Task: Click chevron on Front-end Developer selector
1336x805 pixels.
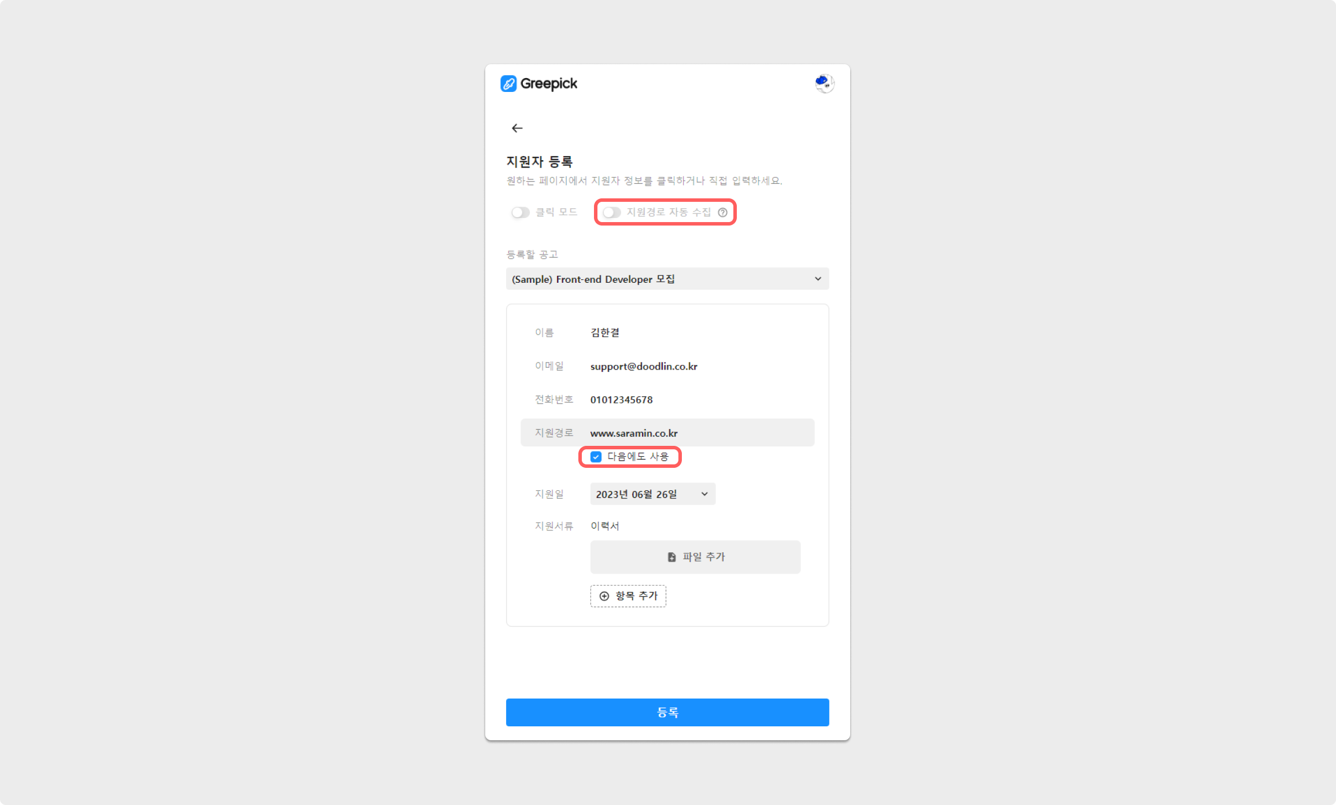Action: pyautogui.click(x=818, y=279)
